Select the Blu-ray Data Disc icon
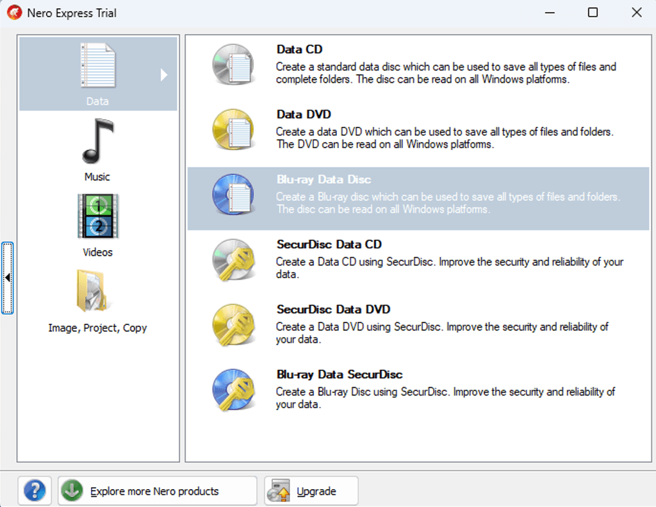The height and width of the screenshot is (507, 656). pyautogui.click(x=233, y=194)
